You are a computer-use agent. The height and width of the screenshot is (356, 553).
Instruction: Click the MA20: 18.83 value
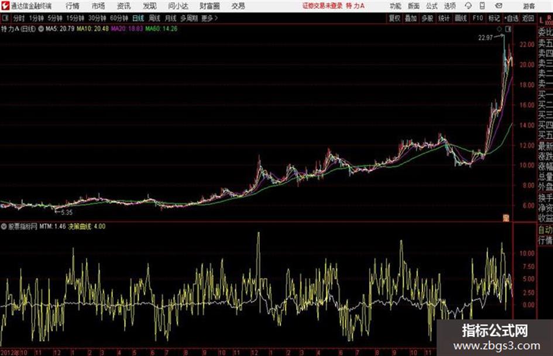(x=127, y=29)
